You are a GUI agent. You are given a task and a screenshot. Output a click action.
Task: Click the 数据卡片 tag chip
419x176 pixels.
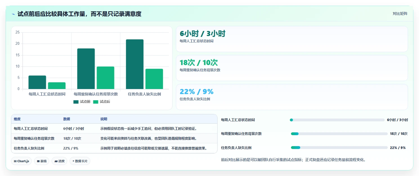tap(80, 161)
